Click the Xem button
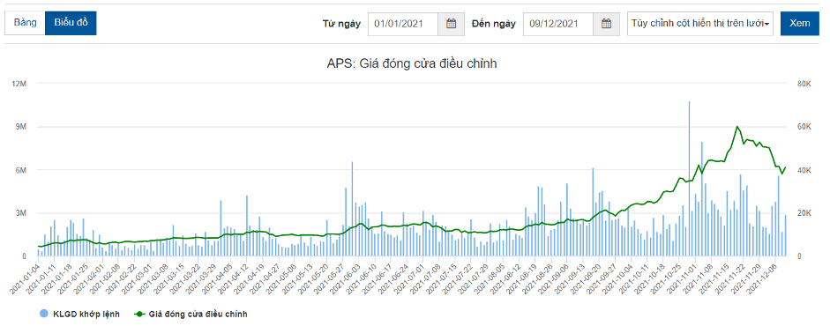 pos(799,24)
